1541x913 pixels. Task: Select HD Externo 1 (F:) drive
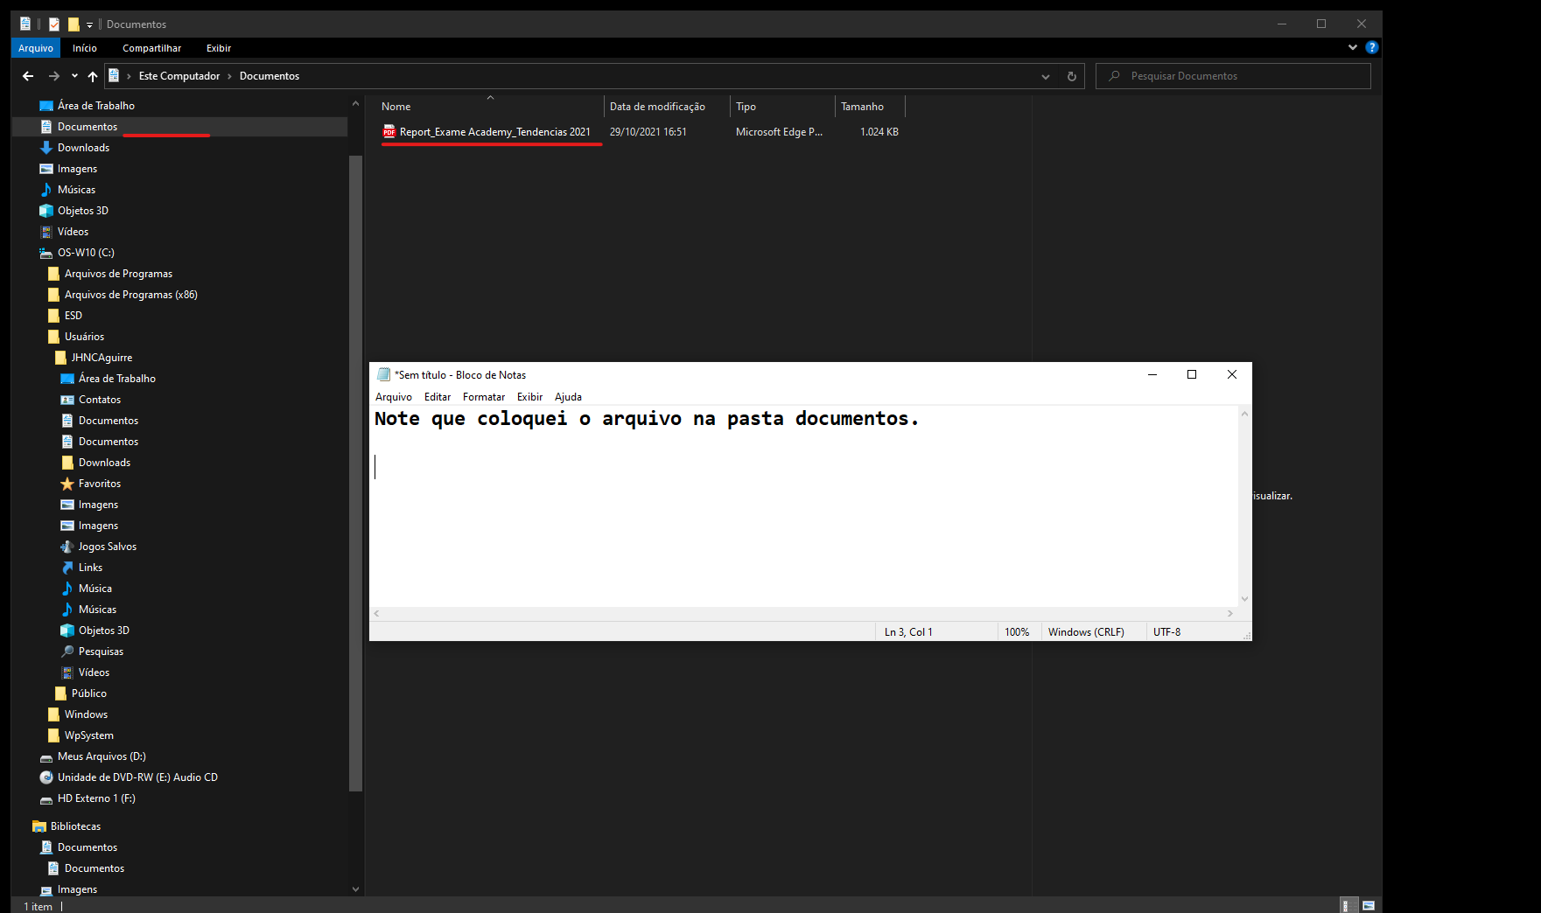coord(96,798)
